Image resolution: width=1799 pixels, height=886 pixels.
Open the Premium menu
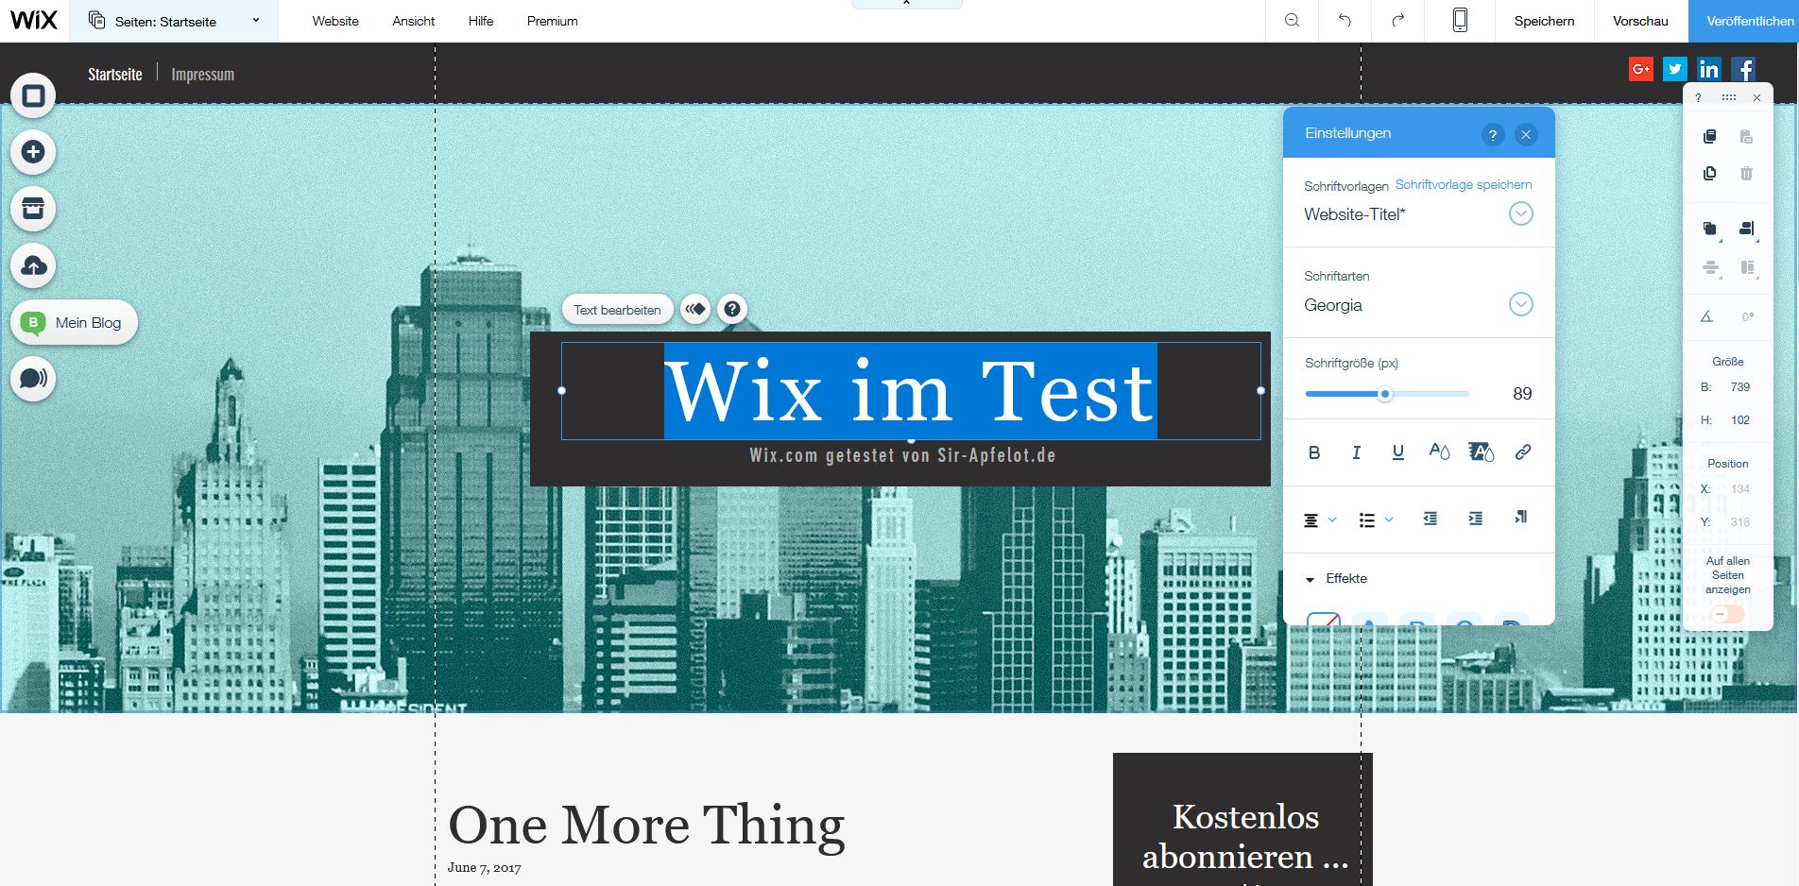tap(553, 21)
